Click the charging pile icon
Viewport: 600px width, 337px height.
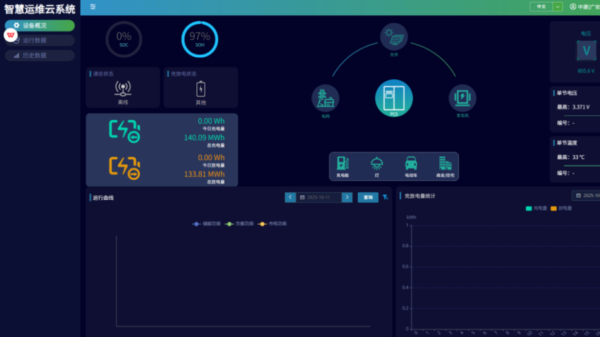pos(342,164)
